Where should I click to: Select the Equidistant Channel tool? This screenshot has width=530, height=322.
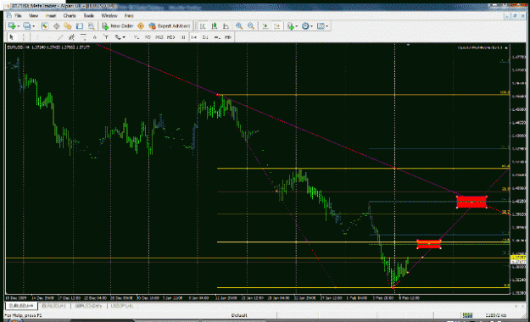[71, 36]
